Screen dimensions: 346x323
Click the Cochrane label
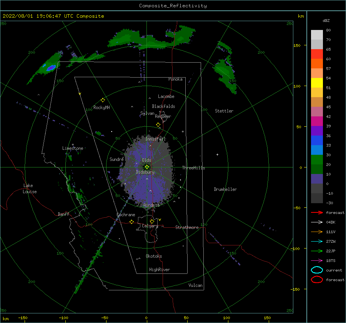(126, 215)
